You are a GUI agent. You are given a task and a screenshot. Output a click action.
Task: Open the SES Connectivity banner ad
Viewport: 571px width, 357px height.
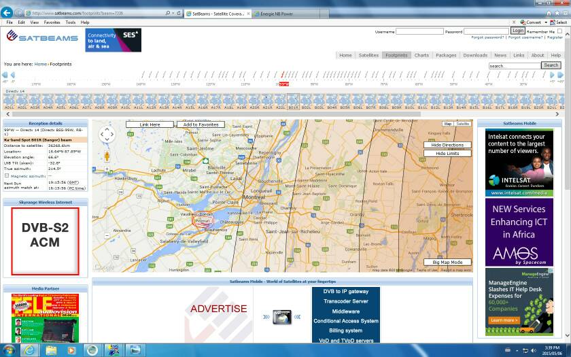coord(114,40)
